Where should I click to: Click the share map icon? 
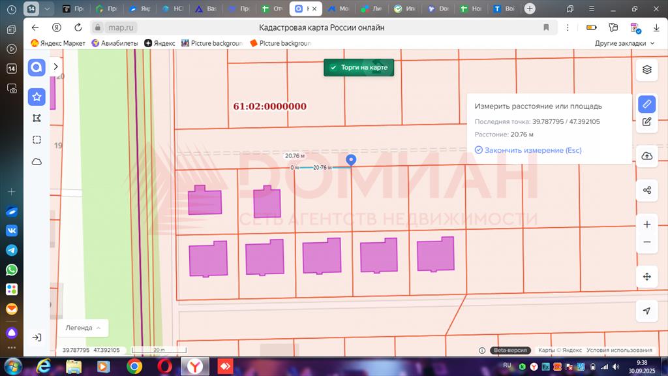(646, 190)
